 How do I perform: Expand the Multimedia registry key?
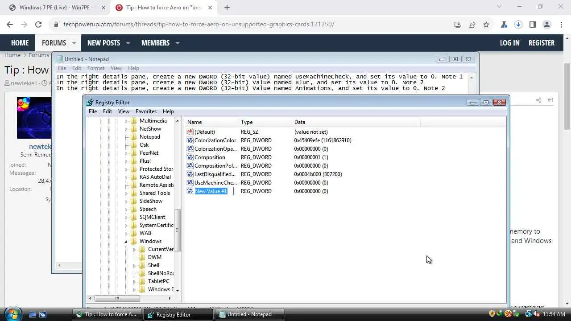coord(126,121)
